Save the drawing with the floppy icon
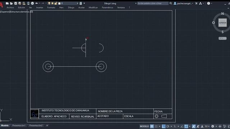This screenshot has height=129, width=230. tap(15, 3)
